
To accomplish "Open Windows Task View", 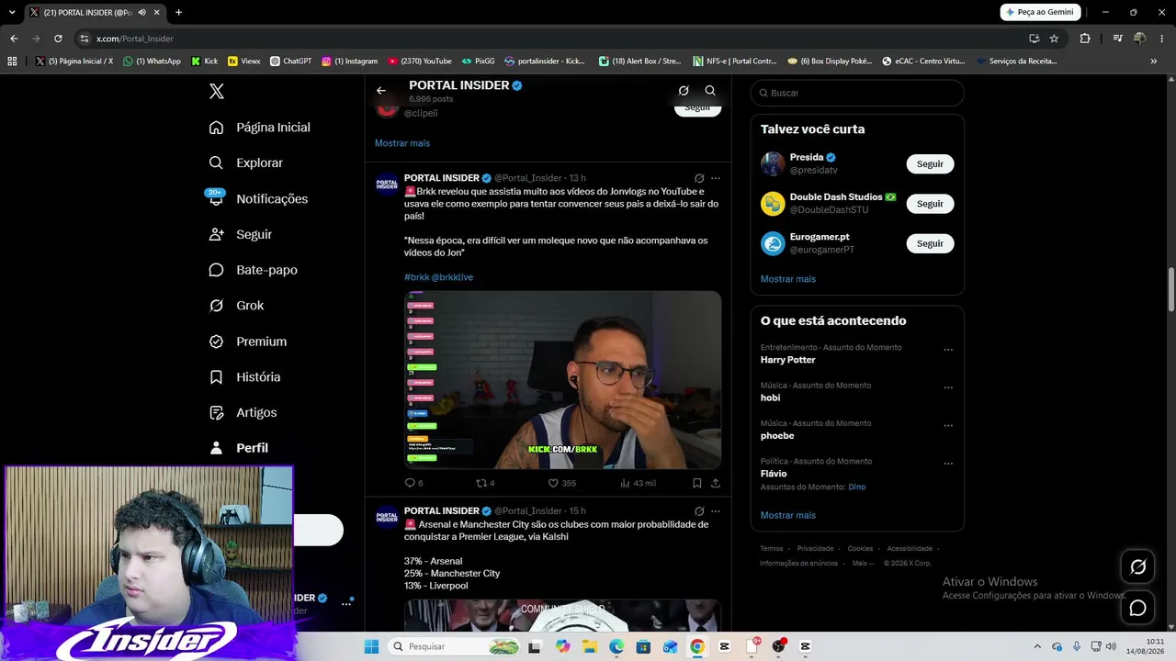I will pos(535,646).
